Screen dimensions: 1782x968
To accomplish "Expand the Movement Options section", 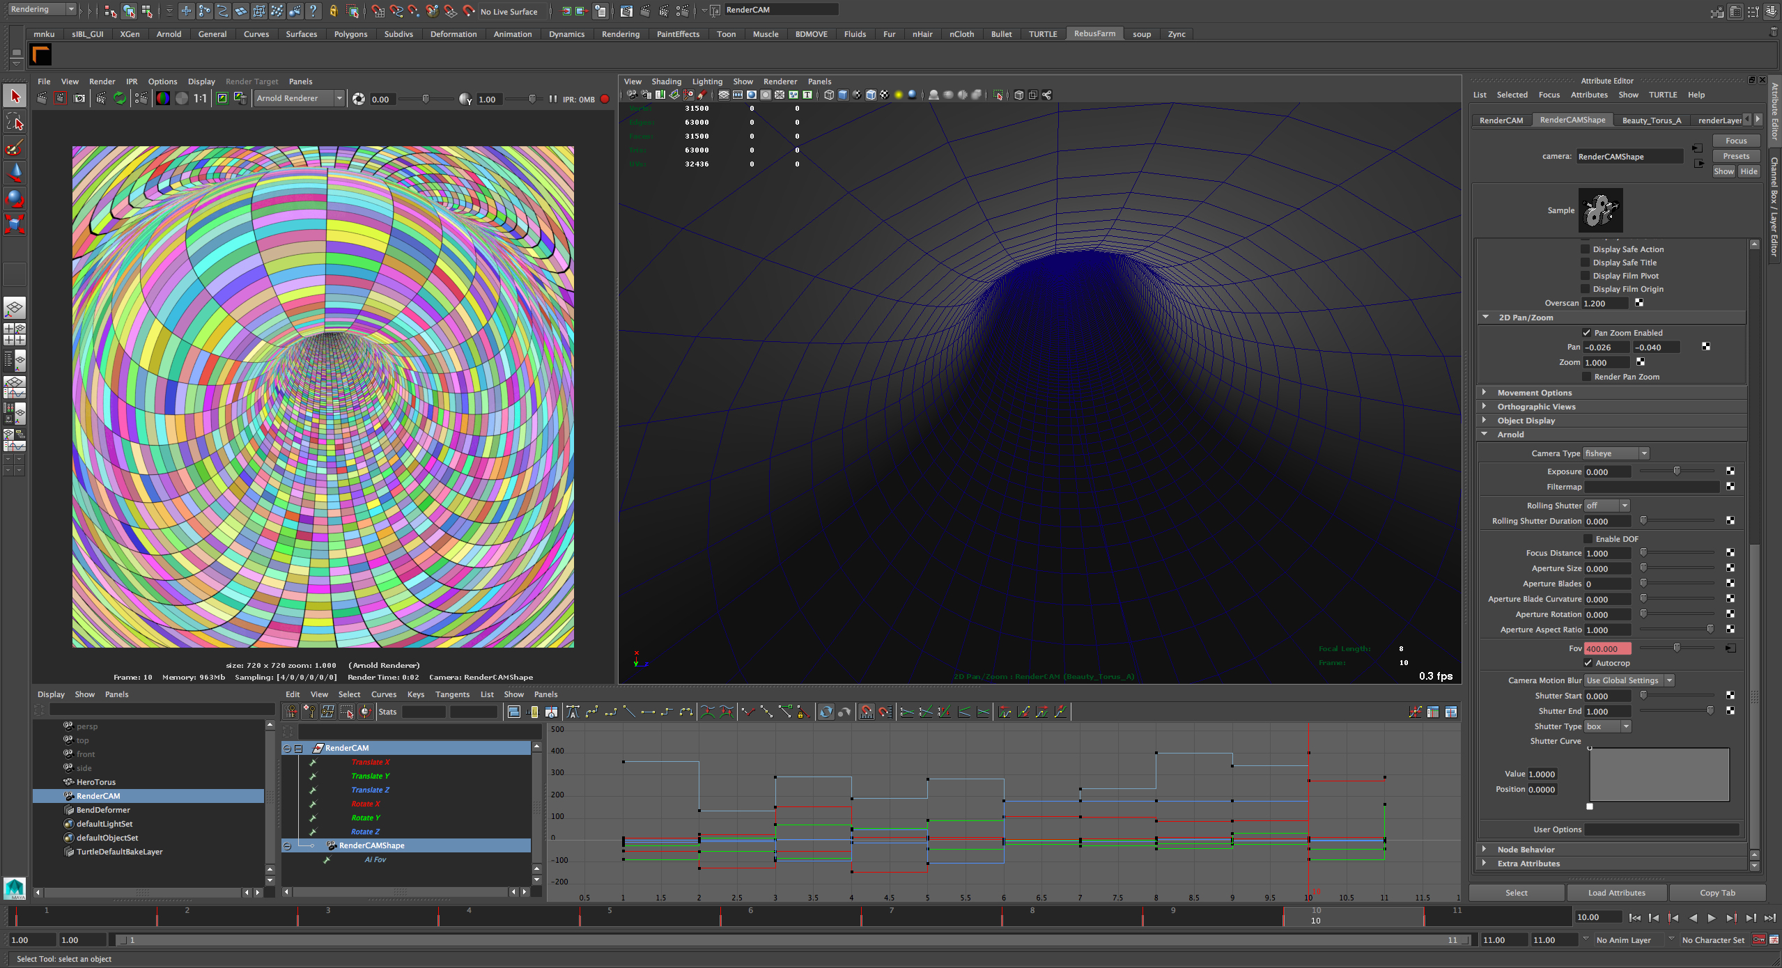I will coord(1535,393).
